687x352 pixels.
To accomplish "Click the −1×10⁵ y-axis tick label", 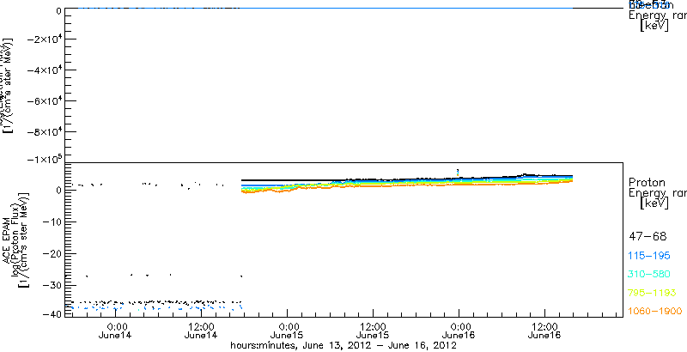I will point(44,159).
